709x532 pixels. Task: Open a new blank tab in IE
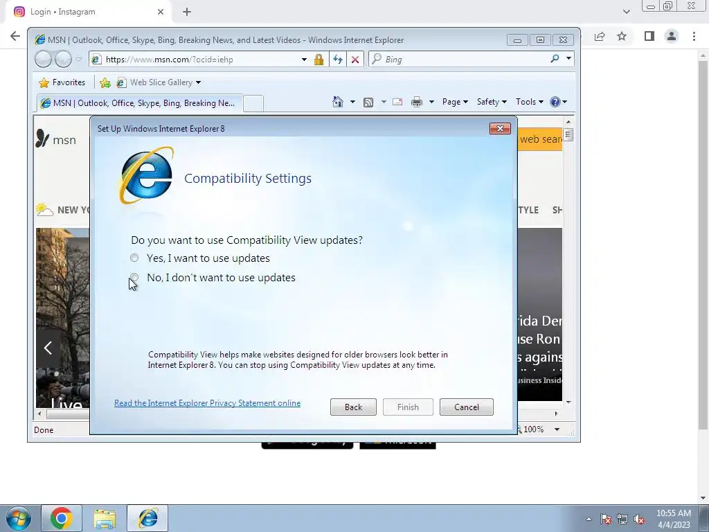point(253,104)
